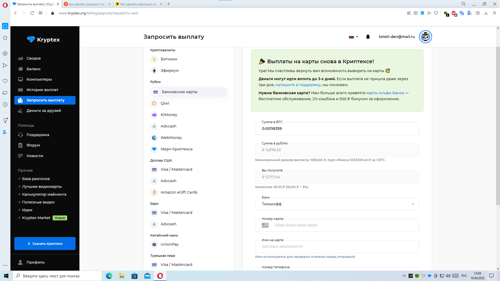500x281 pixels.
Task: Select Банковские карты payout option
Action: point(189,92)
